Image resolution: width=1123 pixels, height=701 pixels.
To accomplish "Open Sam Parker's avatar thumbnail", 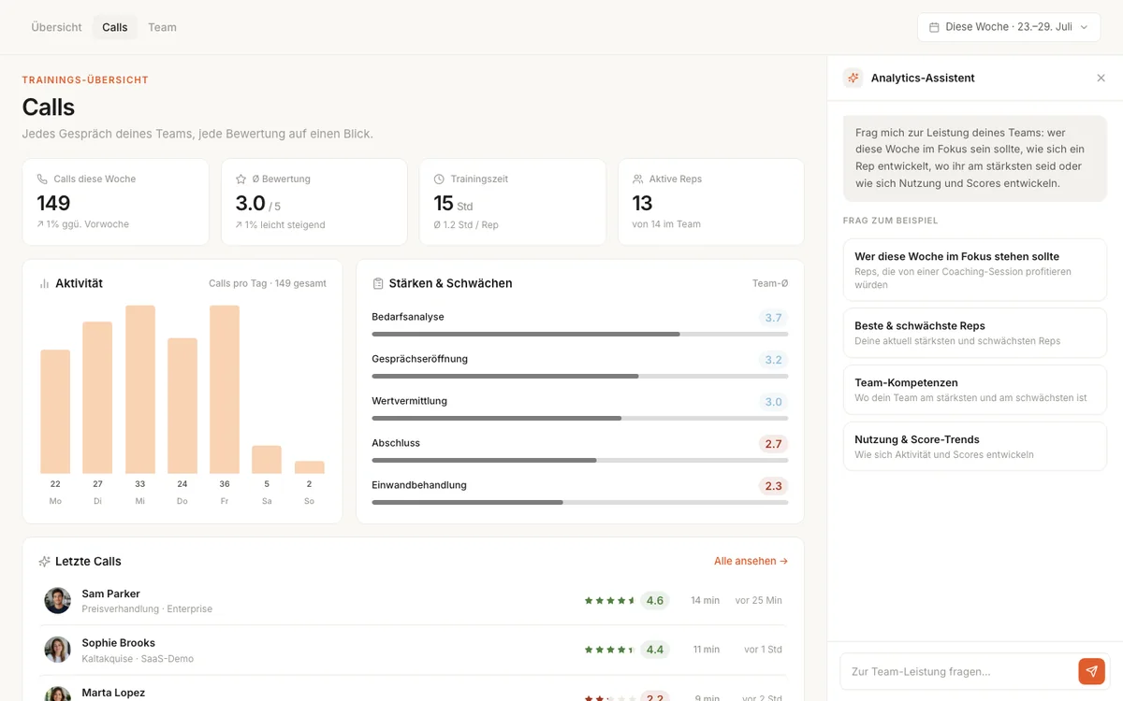I will pos(57,600).
